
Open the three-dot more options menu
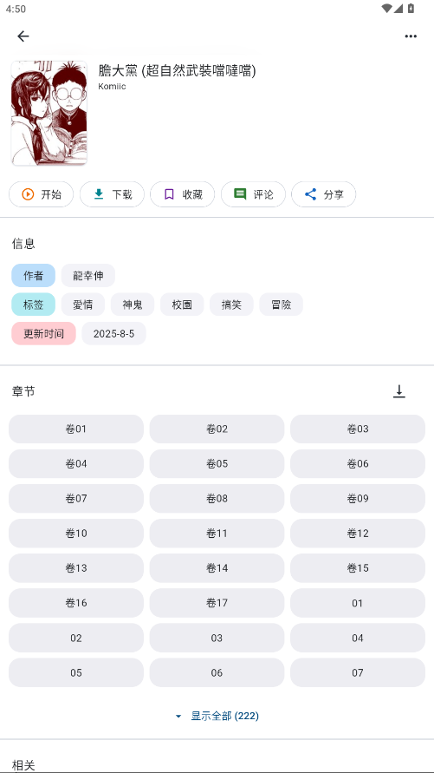[x=411, y=36]
